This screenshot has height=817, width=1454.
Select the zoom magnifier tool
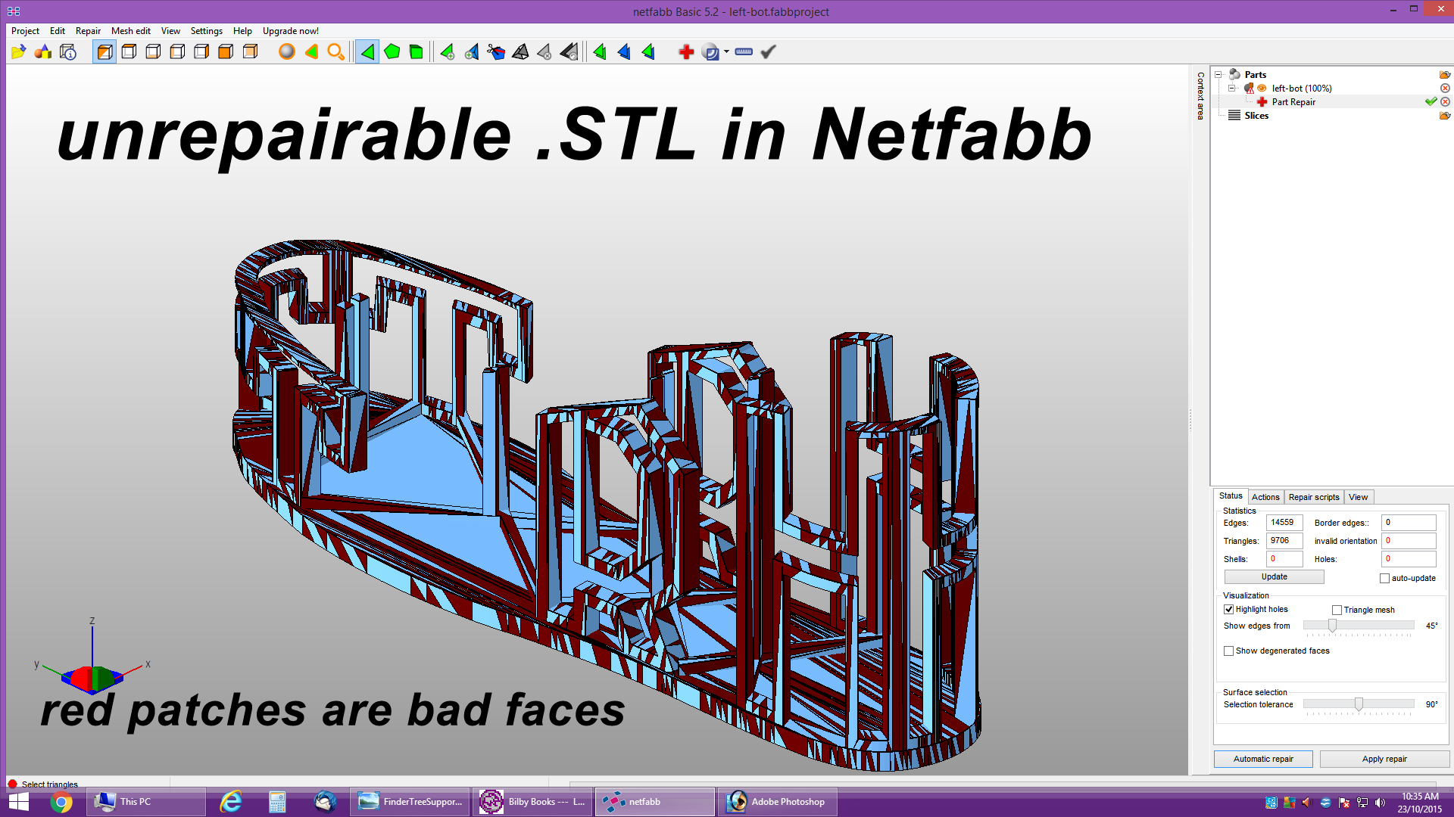[x=335, y=51]
